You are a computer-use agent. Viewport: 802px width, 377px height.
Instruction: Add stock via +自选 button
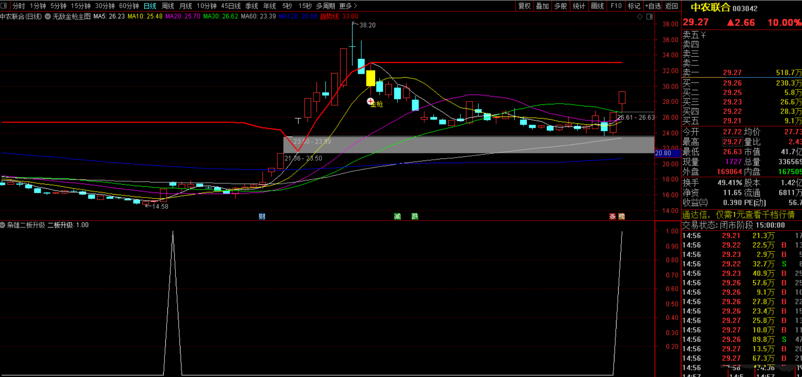pyautogui.click(x=653, y=6)
